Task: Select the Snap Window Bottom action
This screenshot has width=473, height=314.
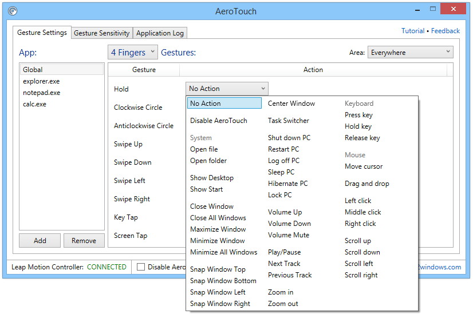Action: 223,281
